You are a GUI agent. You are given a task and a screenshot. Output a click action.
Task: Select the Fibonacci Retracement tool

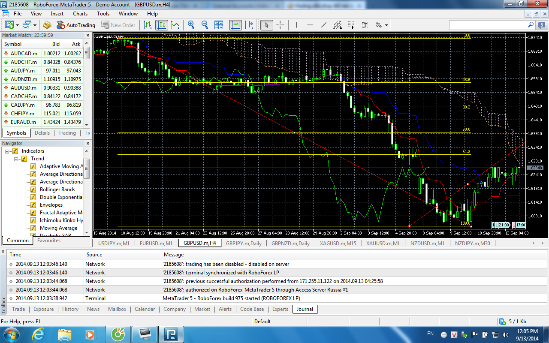tap(351, 25)
